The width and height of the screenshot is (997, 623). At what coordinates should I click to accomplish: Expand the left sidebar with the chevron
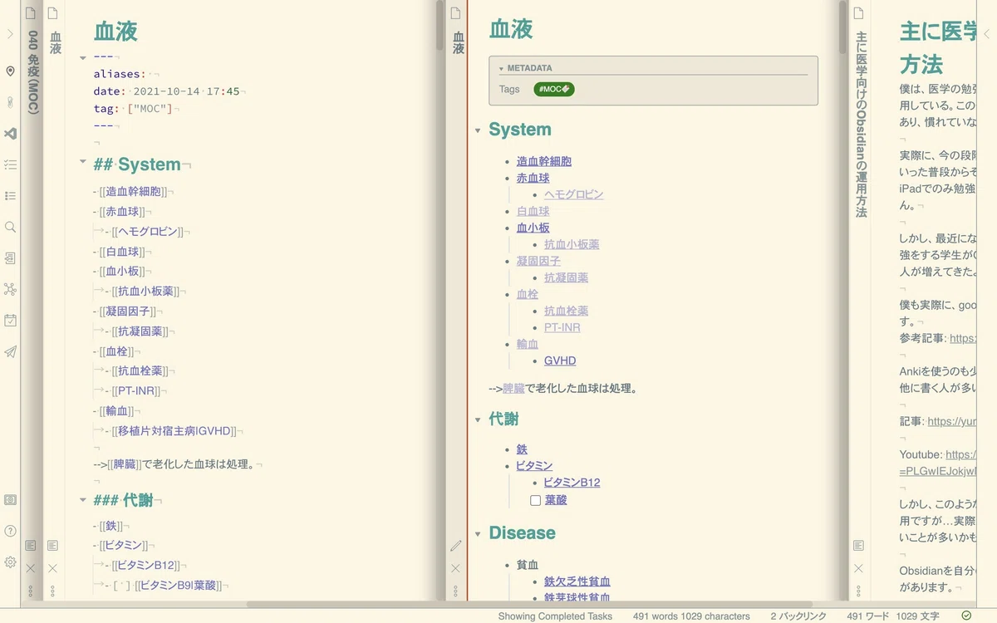tap(10, 34)
